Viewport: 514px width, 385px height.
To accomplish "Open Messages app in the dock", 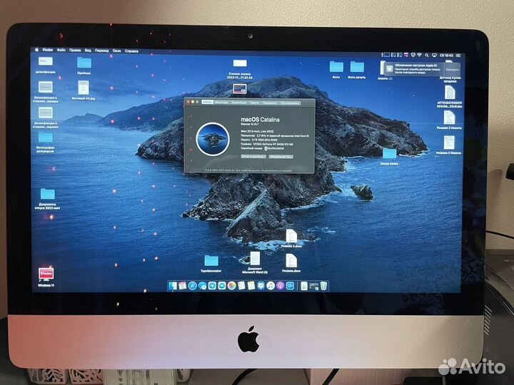I will (x=202, y=286).
